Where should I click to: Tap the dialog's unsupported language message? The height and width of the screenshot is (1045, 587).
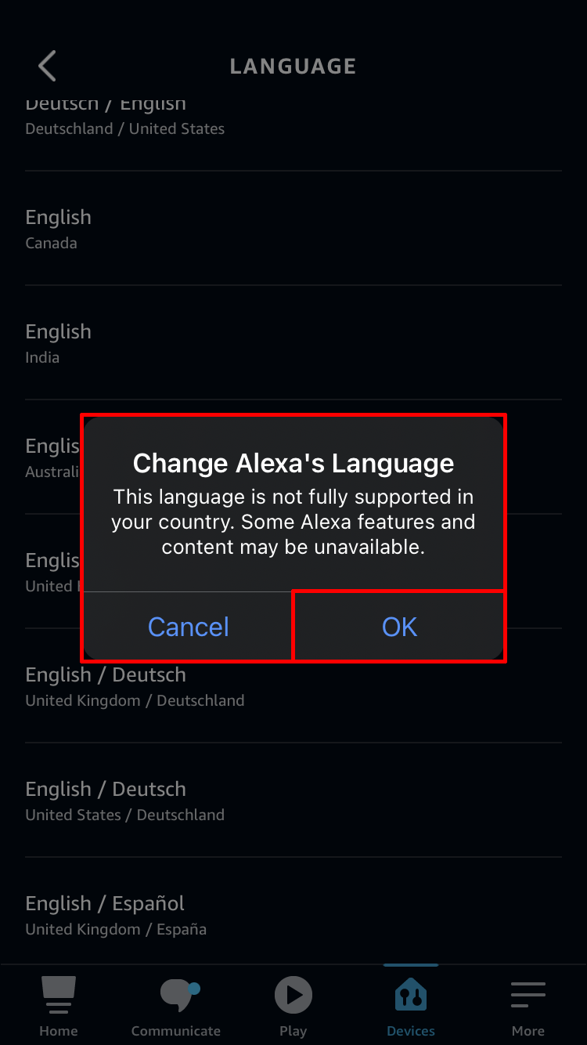click(293, 522)
